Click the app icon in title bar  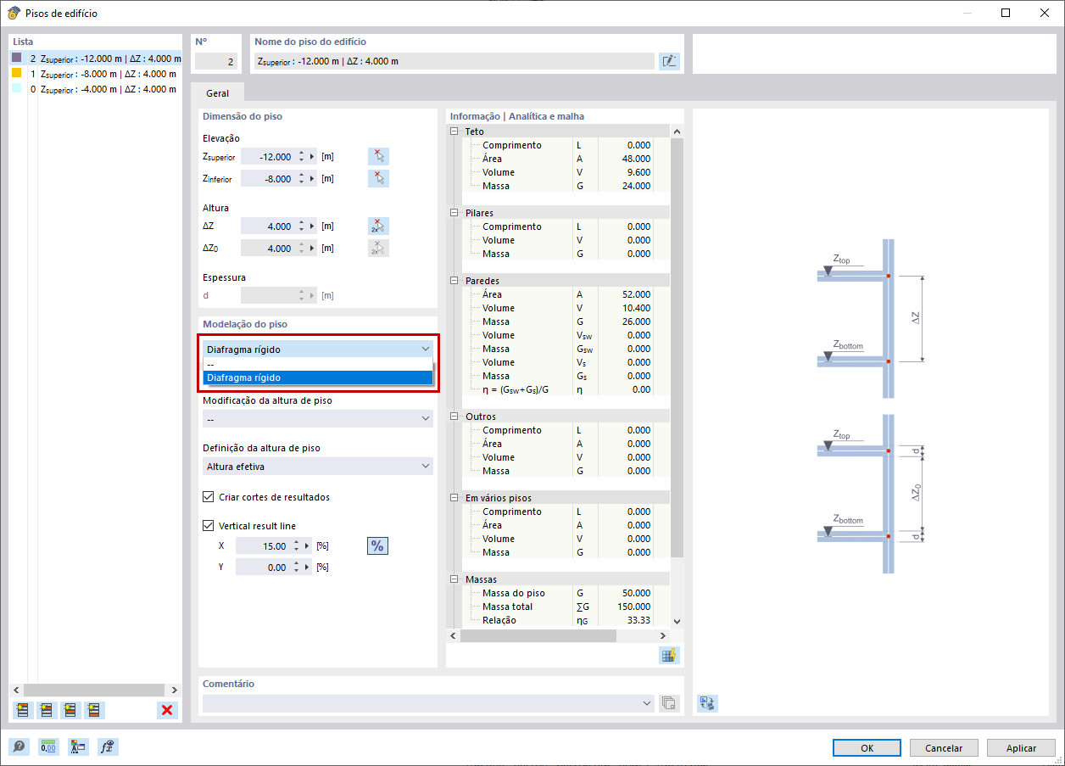14,13
